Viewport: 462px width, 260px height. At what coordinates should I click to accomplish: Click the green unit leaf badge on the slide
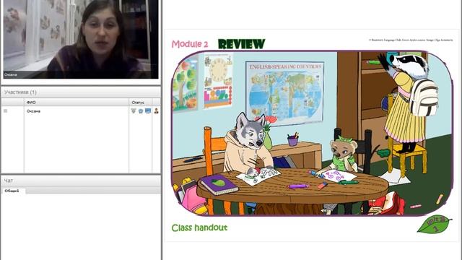[435, 225]
